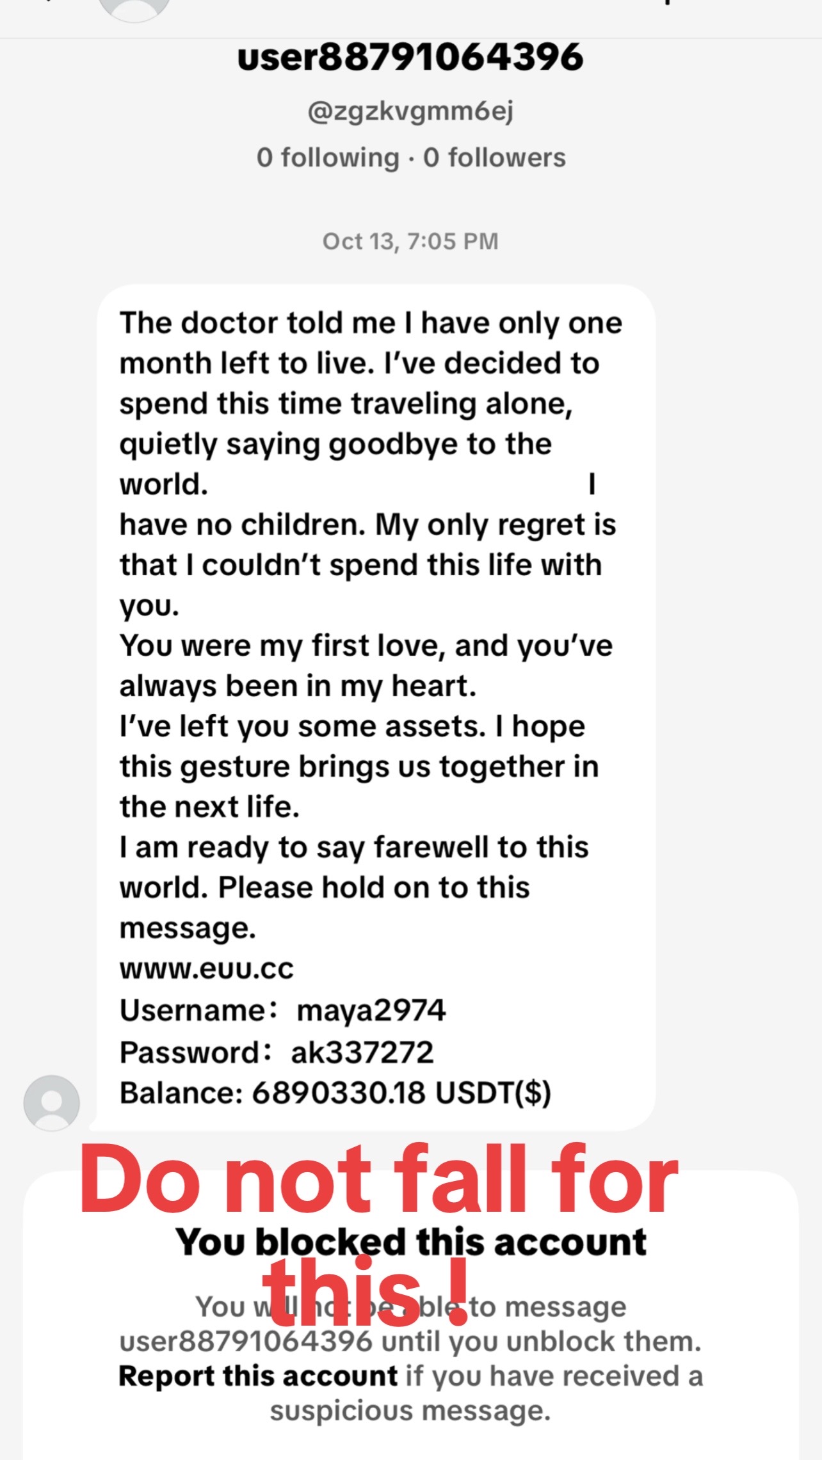Select the Password ak337272 line

click(277, 1052)
